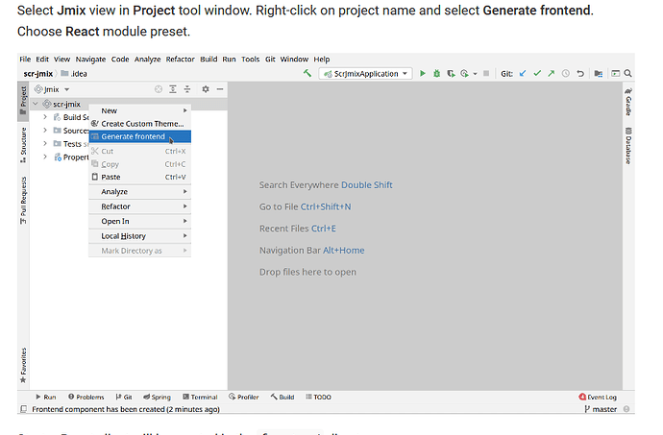Screen dimensions: 663x435
Task: Open the dropdown arrow beside profiler icon
Action: click(x=476, y=74)
